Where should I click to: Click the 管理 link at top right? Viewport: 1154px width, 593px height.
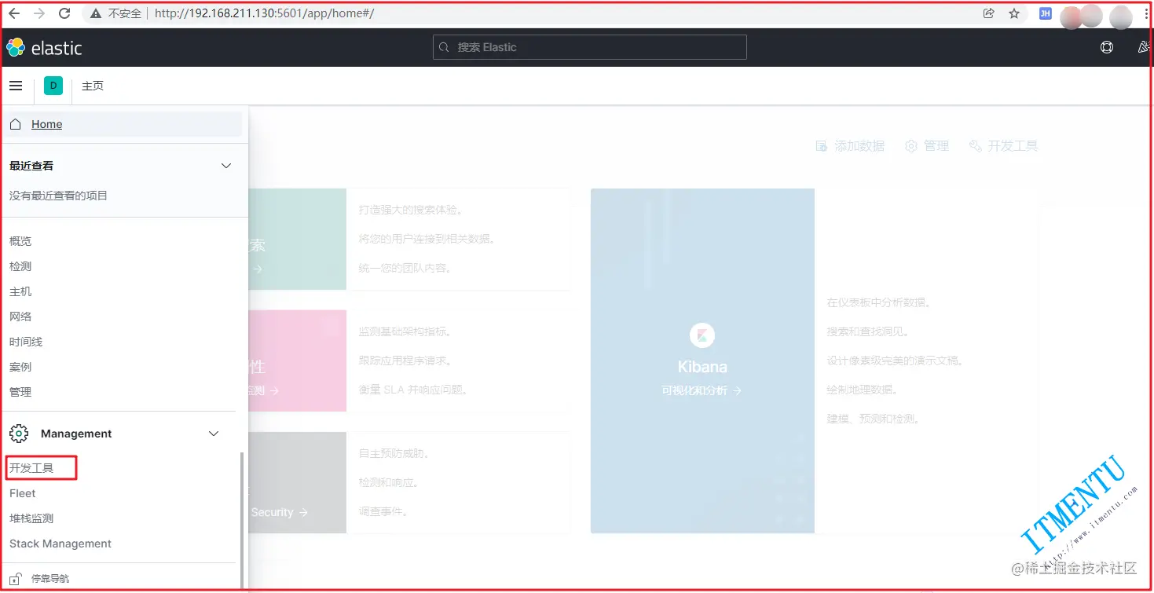tap(927, 146)
